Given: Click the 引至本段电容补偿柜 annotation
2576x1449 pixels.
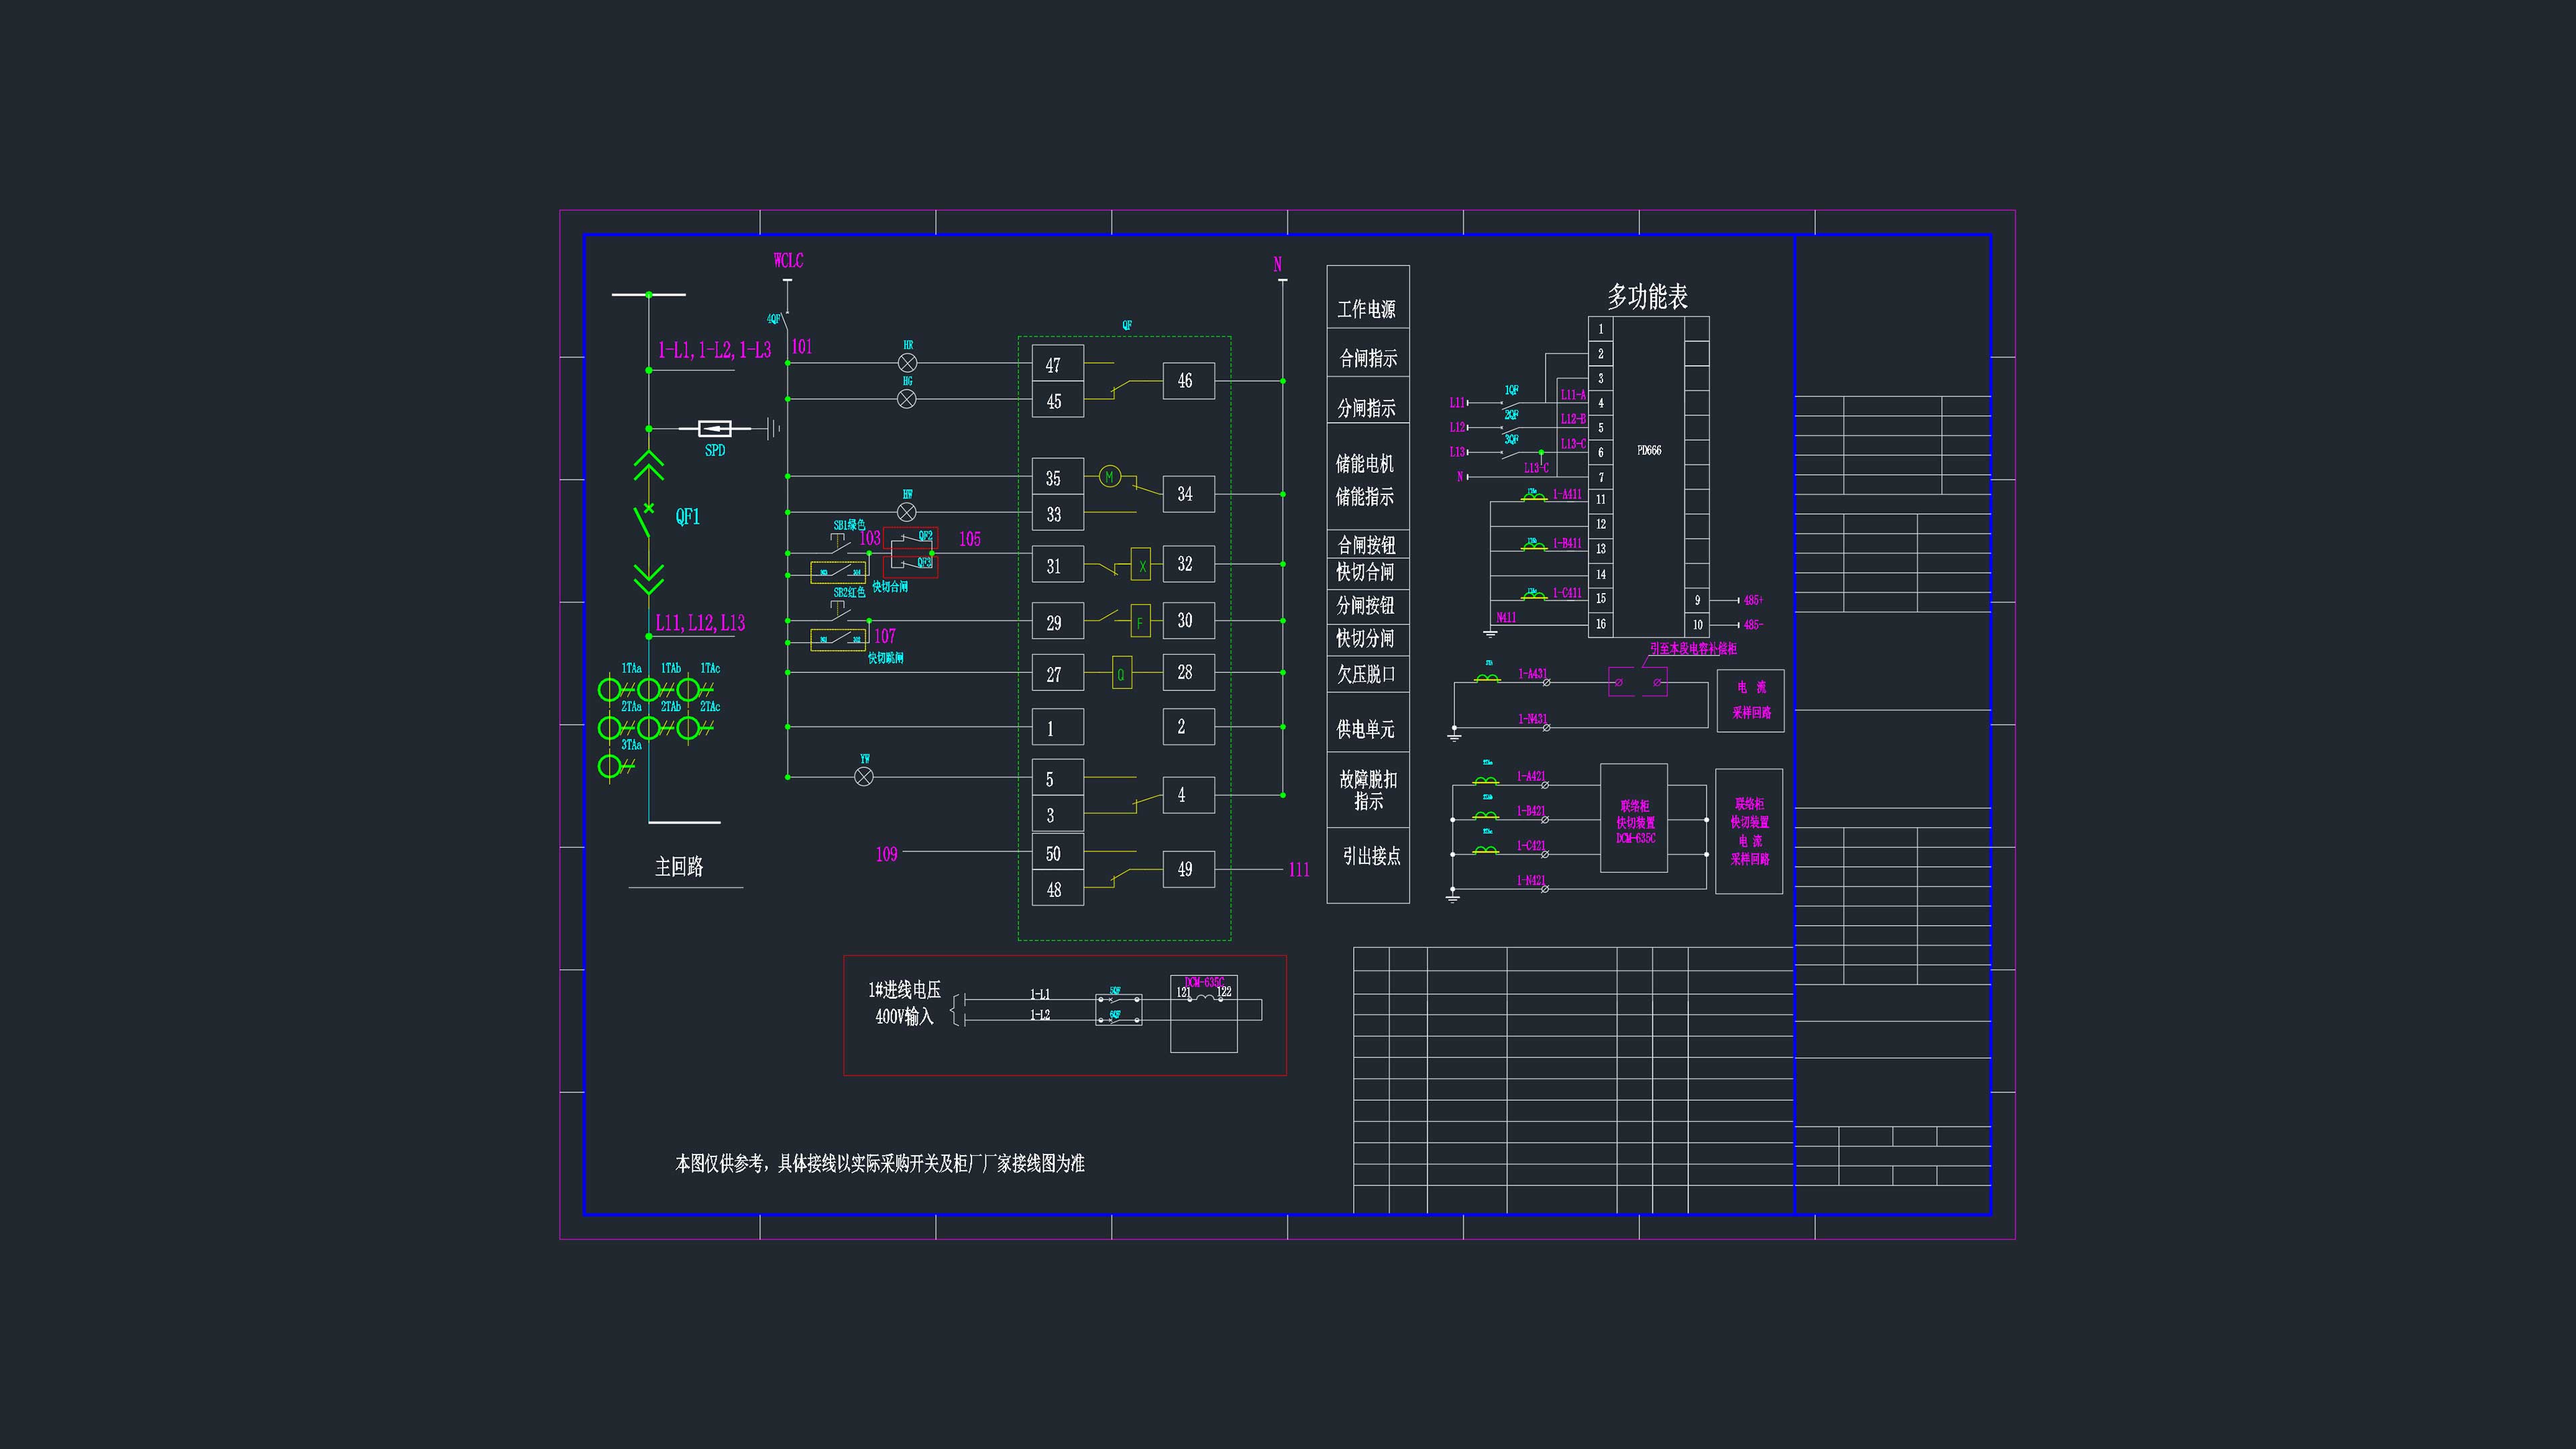Looking at the screenshot, I should 1693,649.
